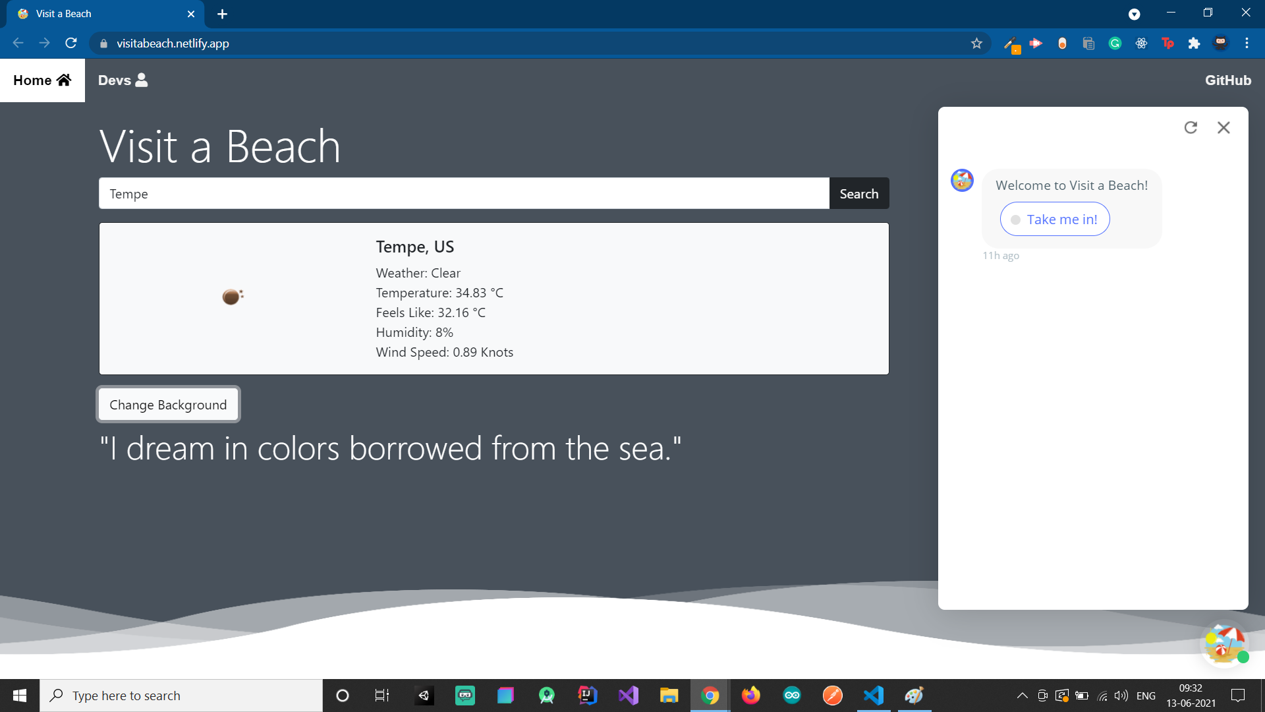1265x712 pixels.
Task: Click the Change Background button
Action: 168,405
